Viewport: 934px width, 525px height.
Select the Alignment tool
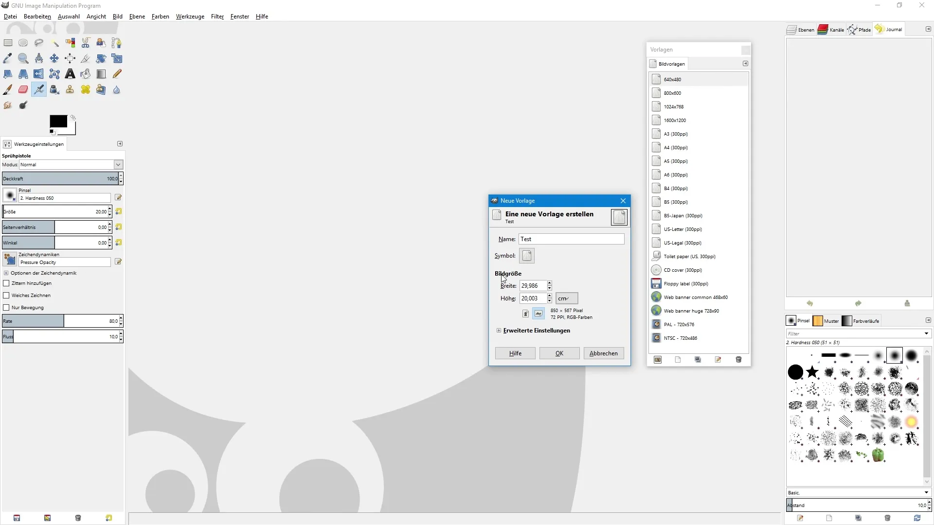(x=70, y=58)
